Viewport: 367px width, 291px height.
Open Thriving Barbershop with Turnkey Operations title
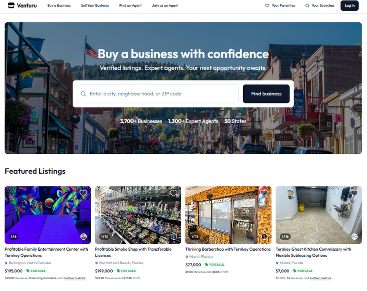pos(228,249)
